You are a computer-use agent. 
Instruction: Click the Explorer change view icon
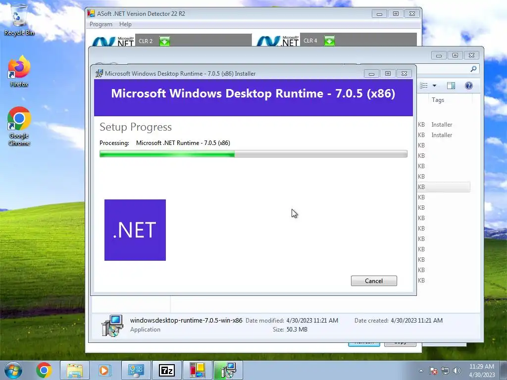(424, 86)
